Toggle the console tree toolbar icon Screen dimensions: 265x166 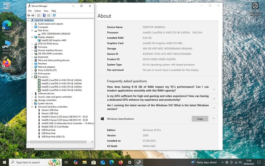click(39, 16)
